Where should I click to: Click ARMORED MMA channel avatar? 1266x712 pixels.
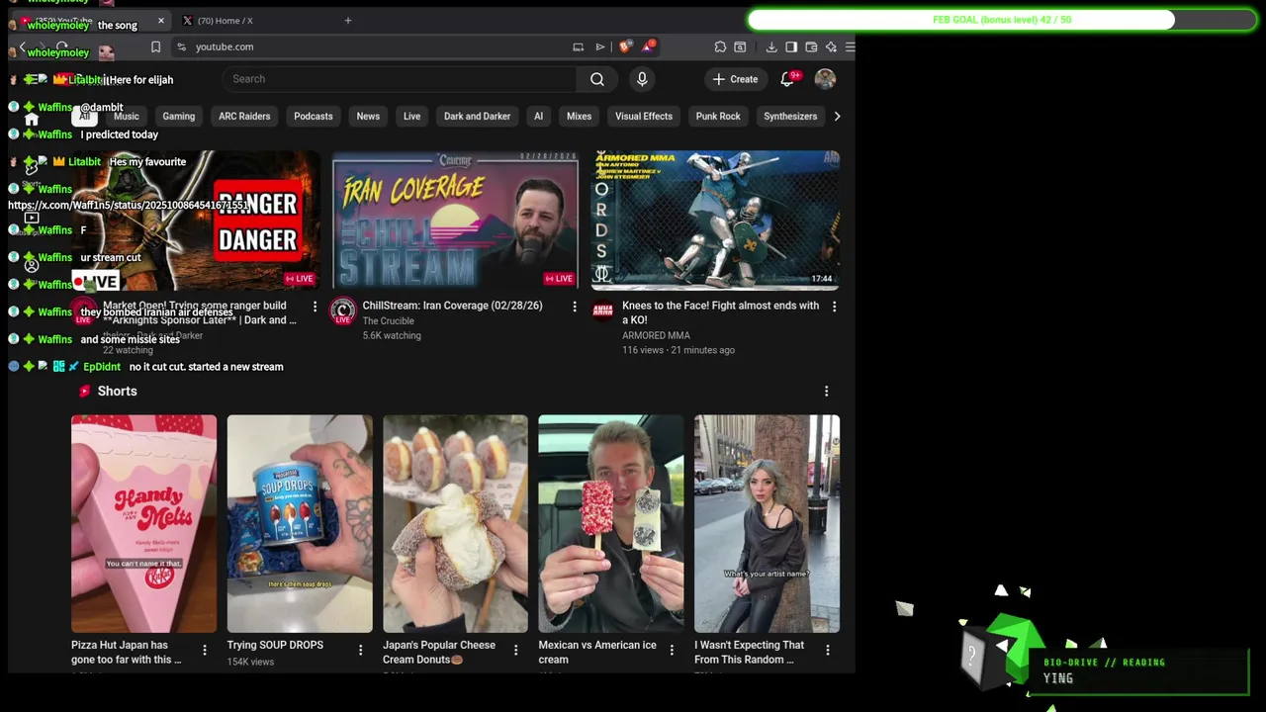(602, 311)
